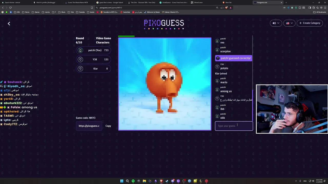
Task: Open the SEU bookmarks folder
Action: 17,12
